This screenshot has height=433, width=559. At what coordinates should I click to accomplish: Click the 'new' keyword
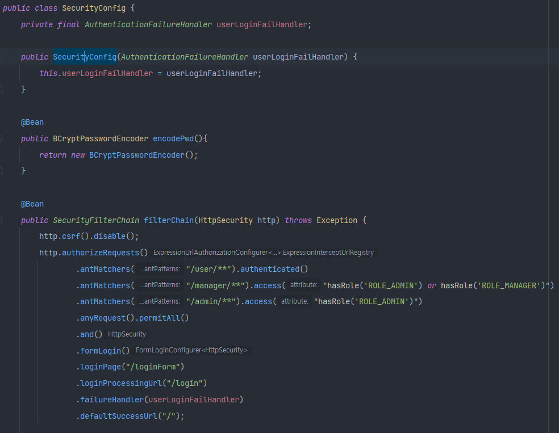click(x=78, y=155)
